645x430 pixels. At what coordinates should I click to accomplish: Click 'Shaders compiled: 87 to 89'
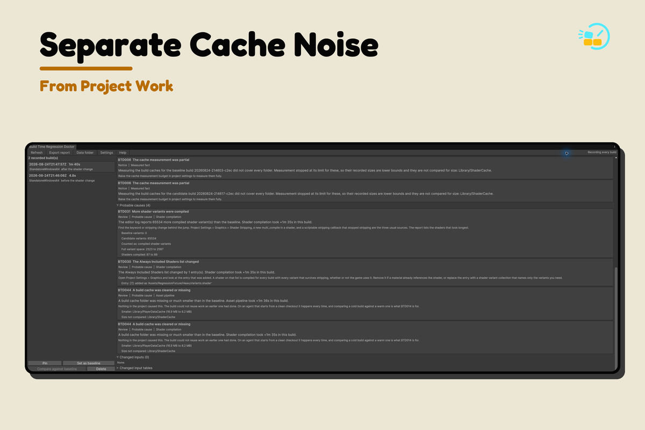click(139, 254)
